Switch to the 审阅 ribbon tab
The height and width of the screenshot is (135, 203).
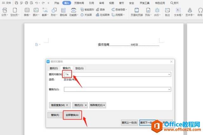coord(101,3)
